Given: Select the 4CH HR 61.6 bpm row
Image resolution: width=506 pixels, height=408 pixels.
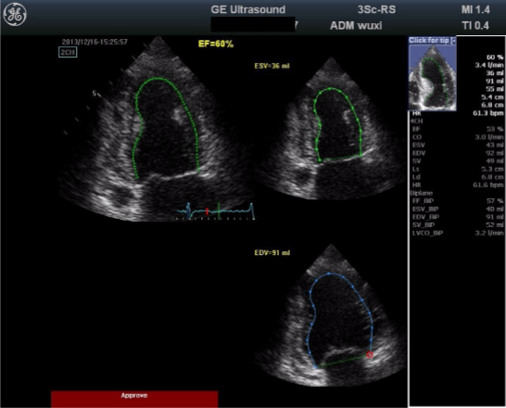Looking at the screenshot, I should pos(457,185).
